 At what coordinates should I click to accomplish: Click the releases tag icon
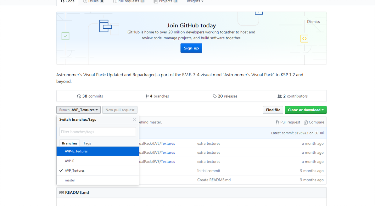pos(215,96)
